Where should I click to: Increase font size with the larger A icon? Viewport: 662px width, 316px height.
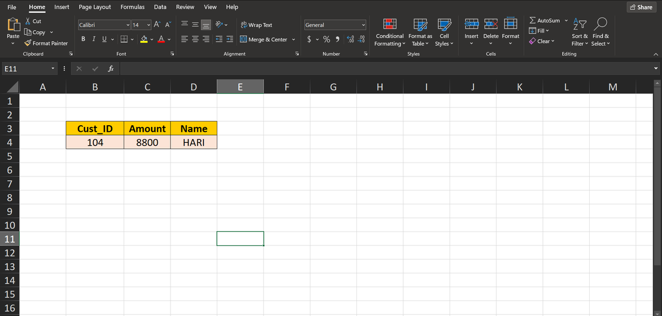(x=157, y=25)
